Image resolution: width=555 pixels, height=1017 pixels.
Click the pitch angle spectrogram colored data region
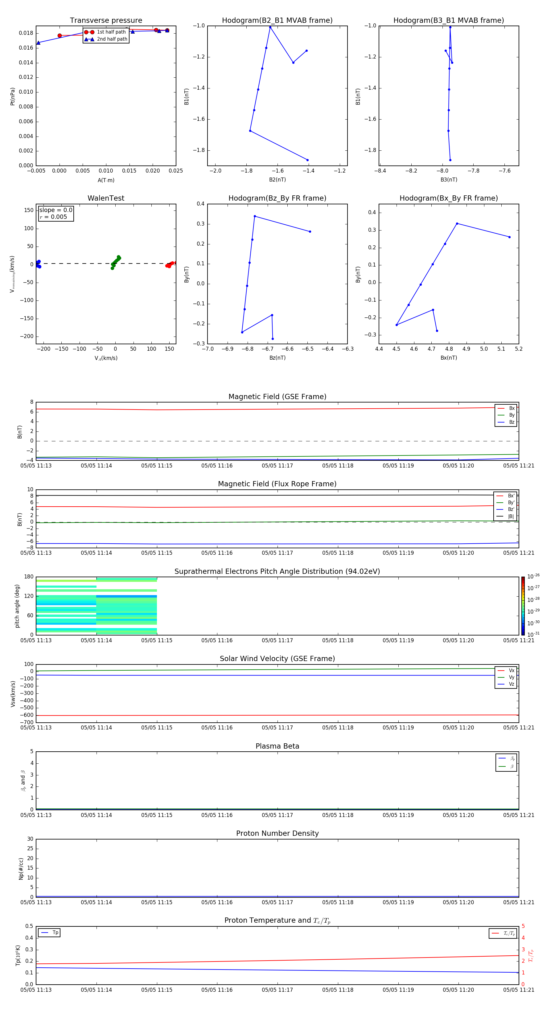(x=97, y=606)
